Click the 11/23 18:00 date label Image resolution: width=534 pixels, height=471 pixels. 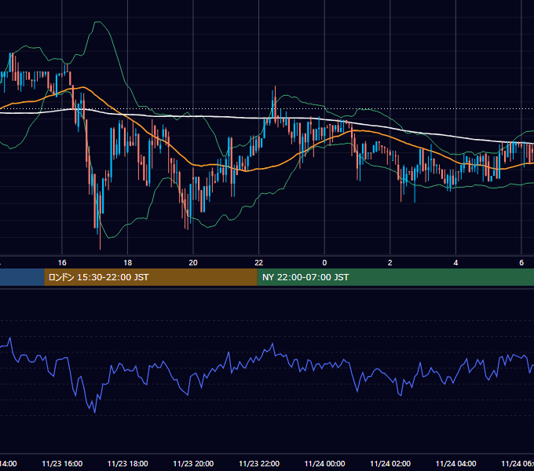pyautogui.click(x=128, y=464)
